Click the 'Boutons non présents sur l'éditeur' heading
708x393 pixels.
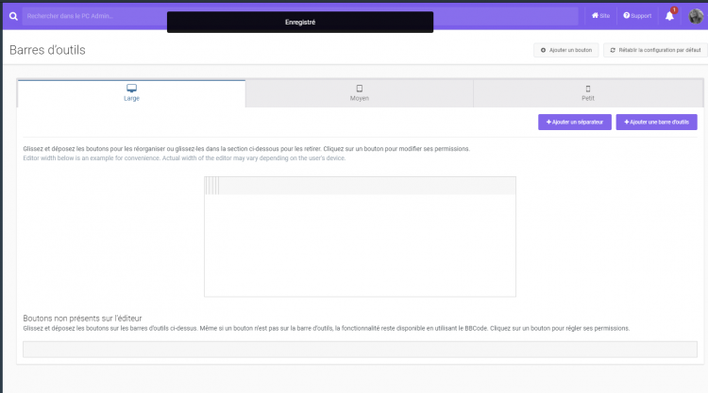(89, 319)
